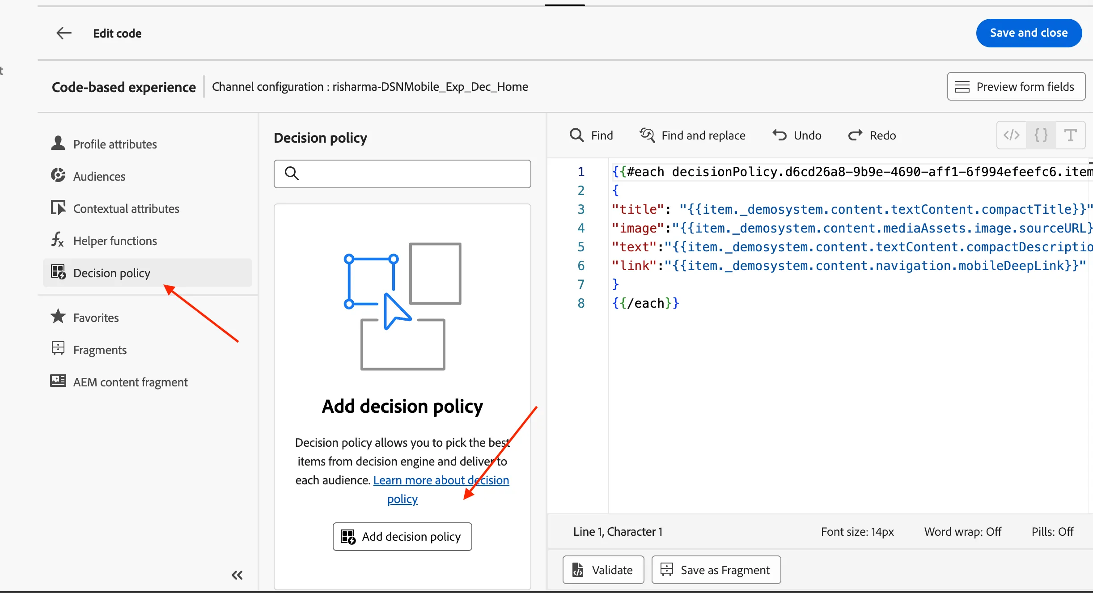The width and height of the screenshot is (1093, 593).
Task: Click the Audiences icon
Action: point(58,175)
